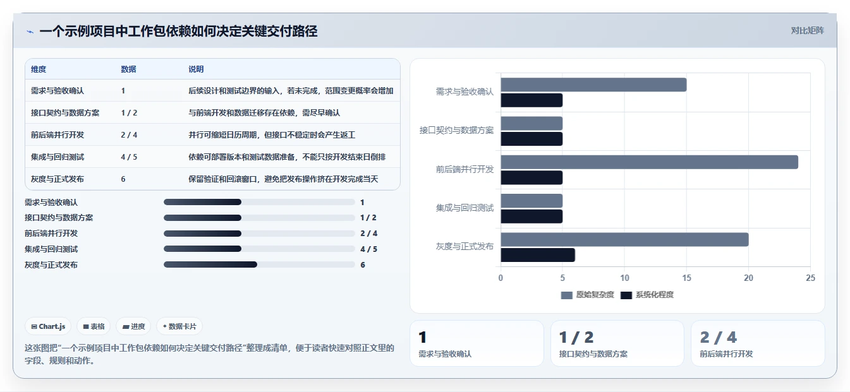Click the lightning icon beside the title
This screenshot has height=392, width=850.
[30, 32]
